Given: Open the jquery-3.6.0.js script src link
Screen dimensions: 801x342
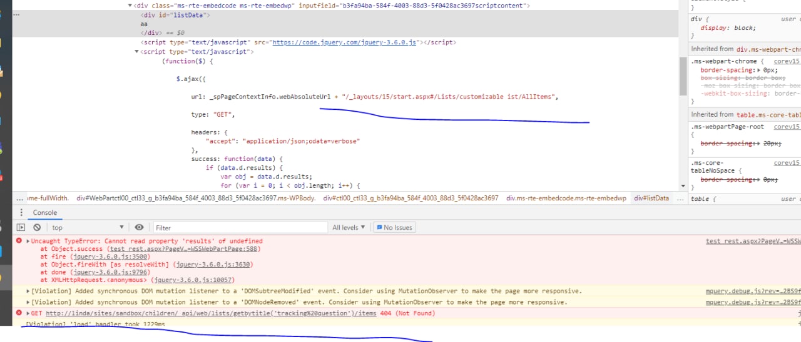Looking at the screenshot, I should tap(345, 42).
